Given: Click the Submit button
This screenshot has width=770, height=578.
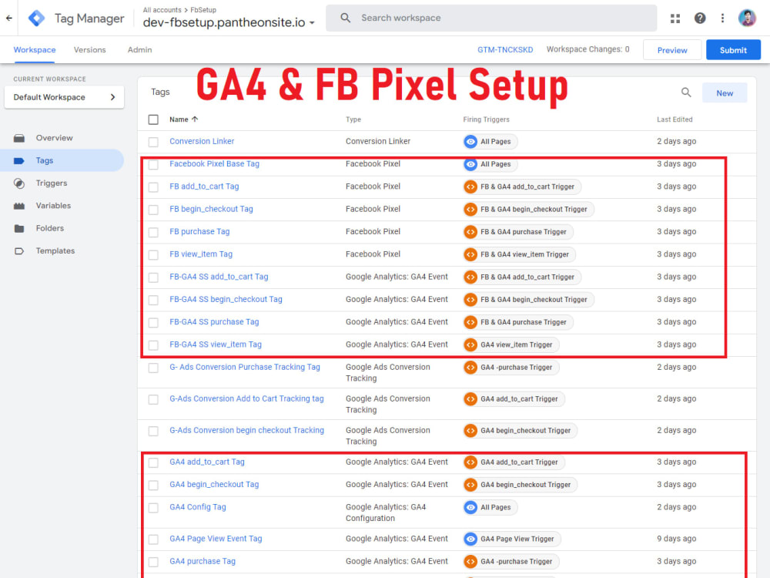Looking at the screenshot, I should [x=733, y=50].
